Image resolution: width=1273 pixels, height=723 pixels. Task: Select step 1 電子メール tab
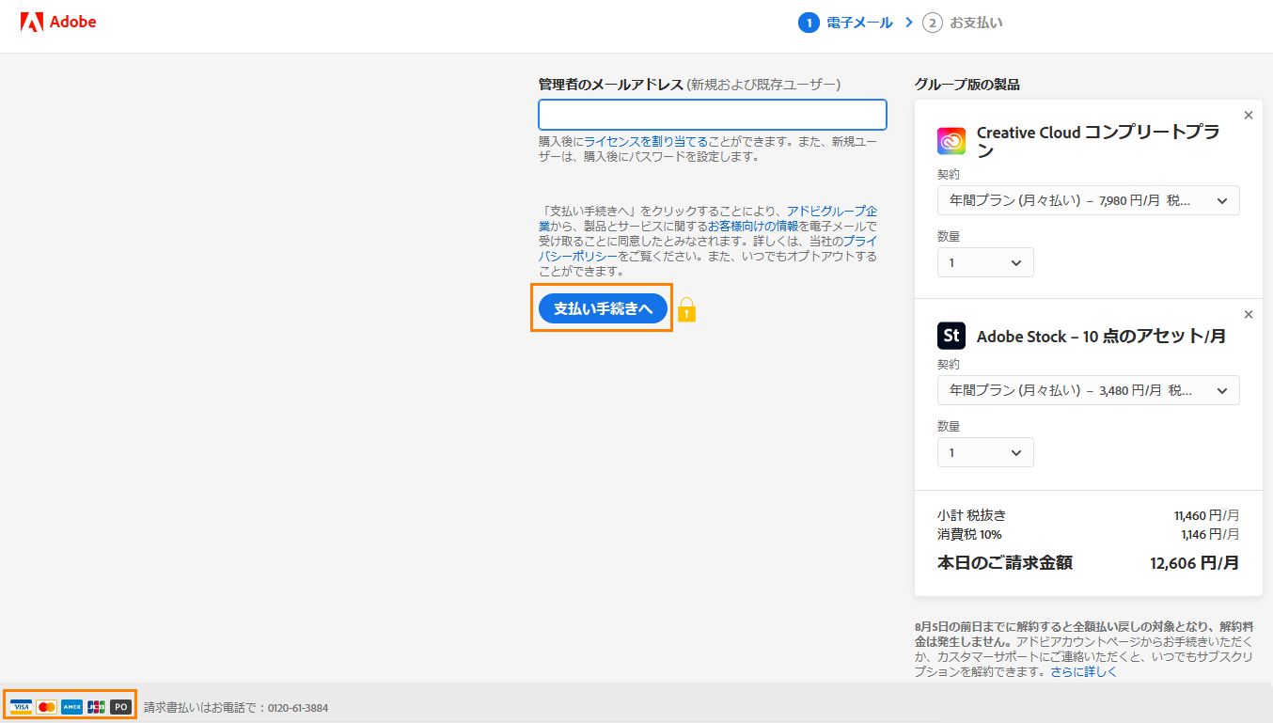(845, 23)
